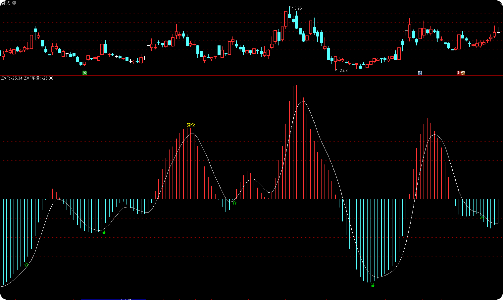Select the yellow 建仓 signal label
Screen dimensions: 503x300
191,125
